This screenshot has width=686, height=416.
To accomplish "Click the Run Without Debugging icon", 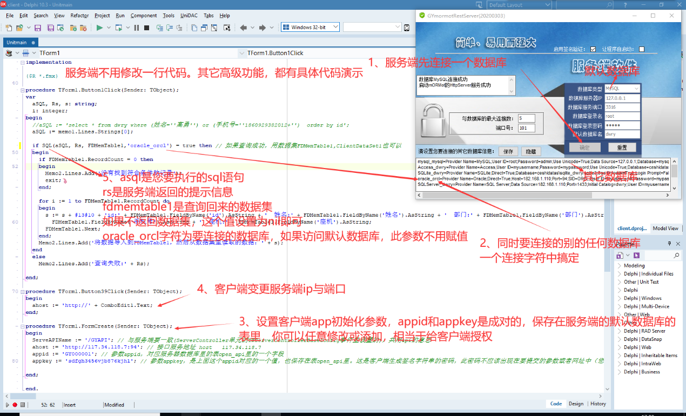I will 119,28.
